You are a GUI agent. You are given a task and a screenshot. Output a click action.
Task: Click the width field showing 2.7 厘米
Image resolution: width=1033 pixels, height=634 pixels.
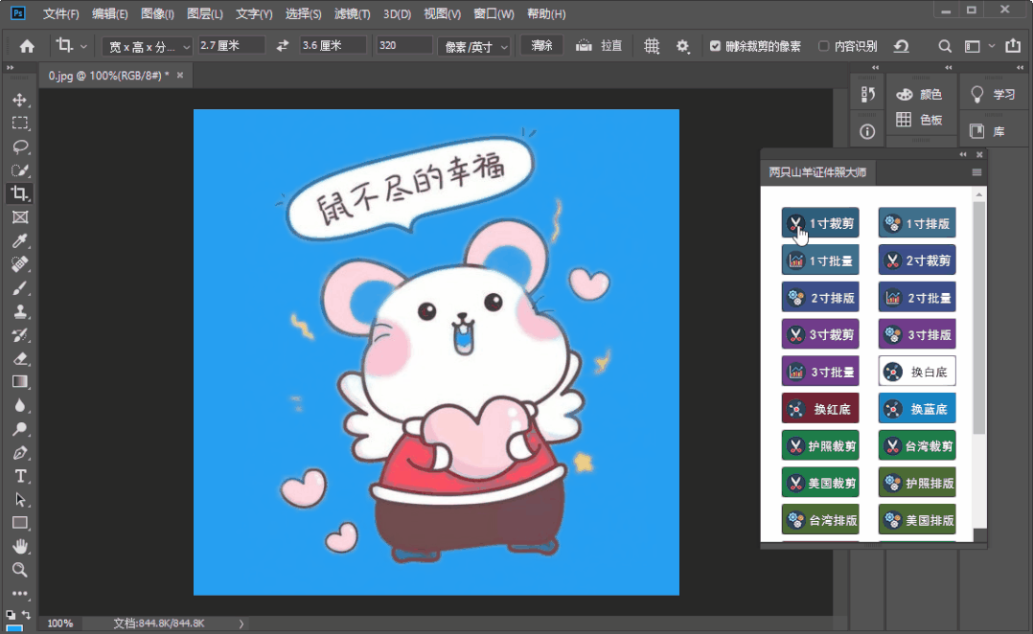coord(231,45)
